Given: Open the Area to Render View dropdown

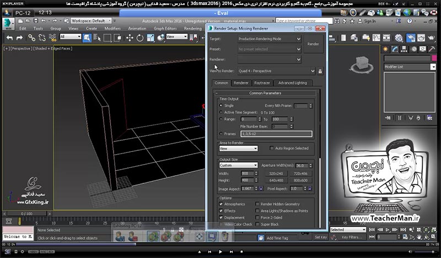Looking at the screenshot, I should point(238,148).
